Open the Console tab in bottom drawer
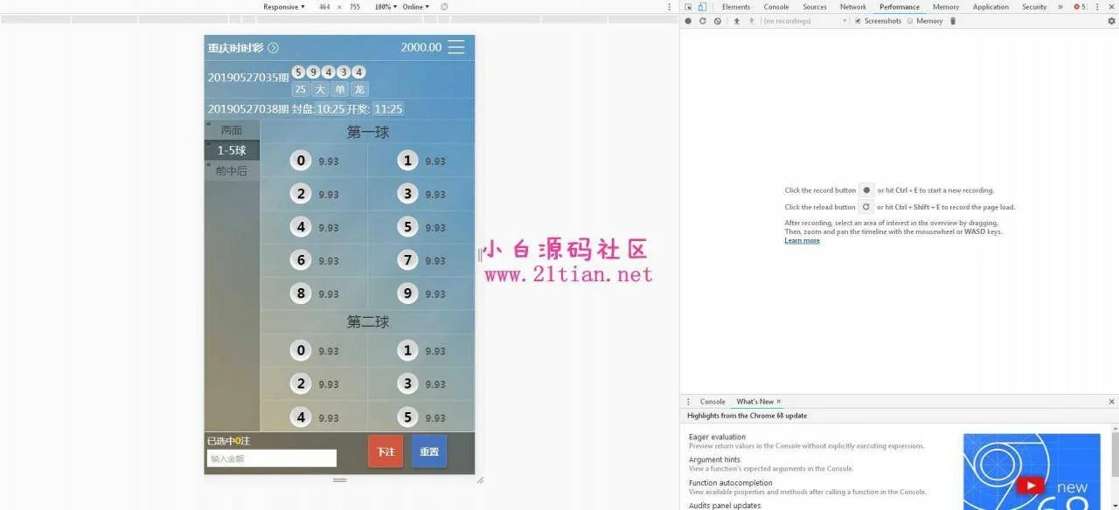The height and width of the screenshot is (510, 1119). [x=712, y=402]
